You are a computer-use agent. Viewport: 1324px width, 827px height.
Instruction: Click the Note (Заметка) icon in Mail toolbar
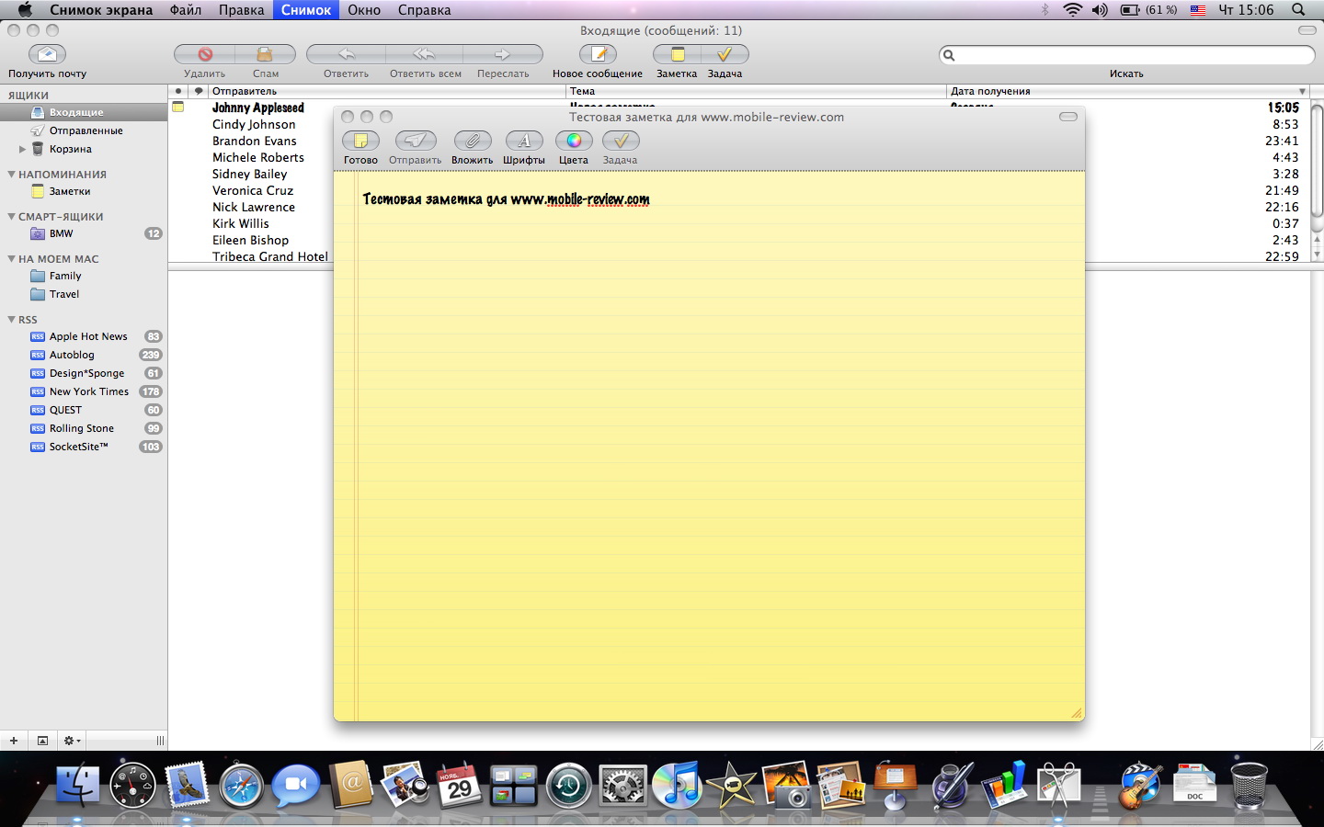[x=677, y=54]
